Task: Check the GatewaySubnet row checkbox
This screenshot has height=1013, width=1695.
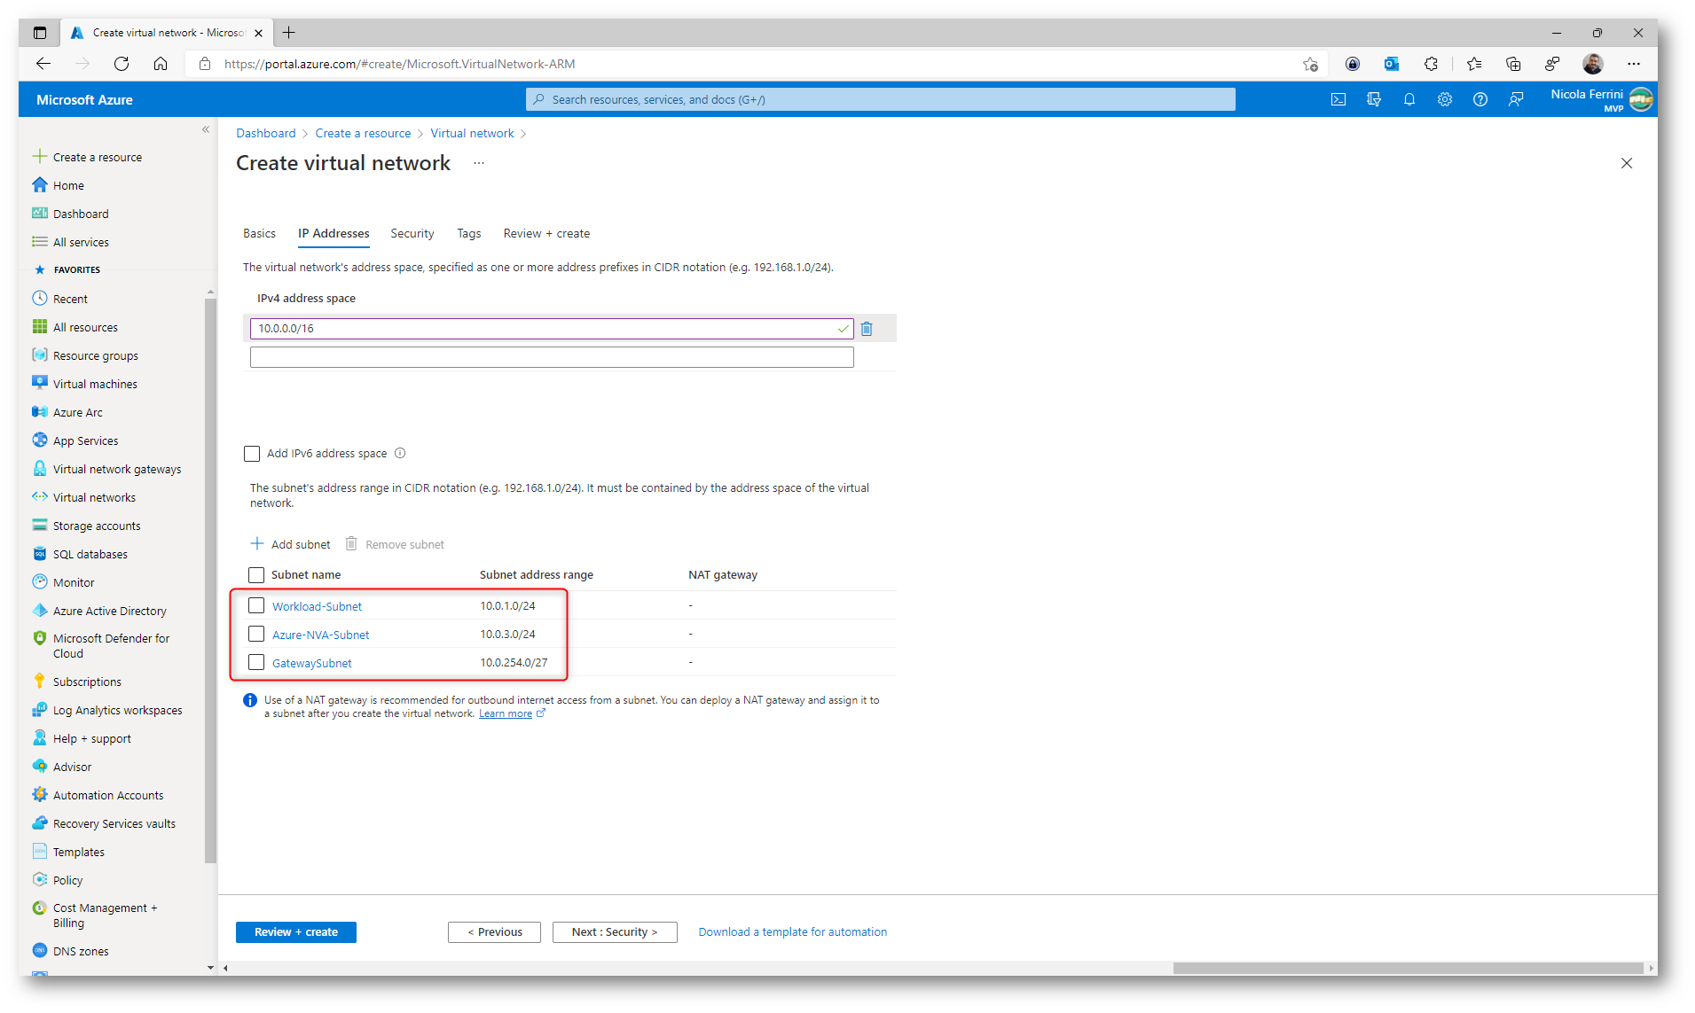Action: point(256,663)
